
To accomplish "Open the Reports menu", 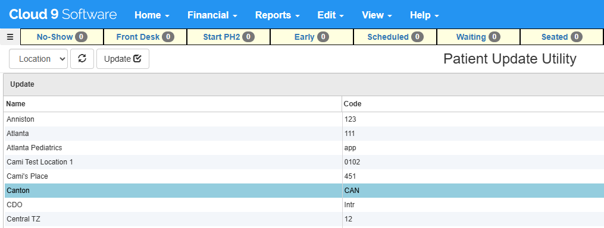I will pos(277,15).
